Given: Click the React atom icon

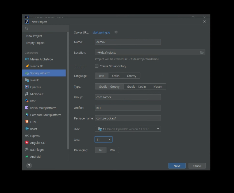Looking at the screenshot, I should point(27,129).
